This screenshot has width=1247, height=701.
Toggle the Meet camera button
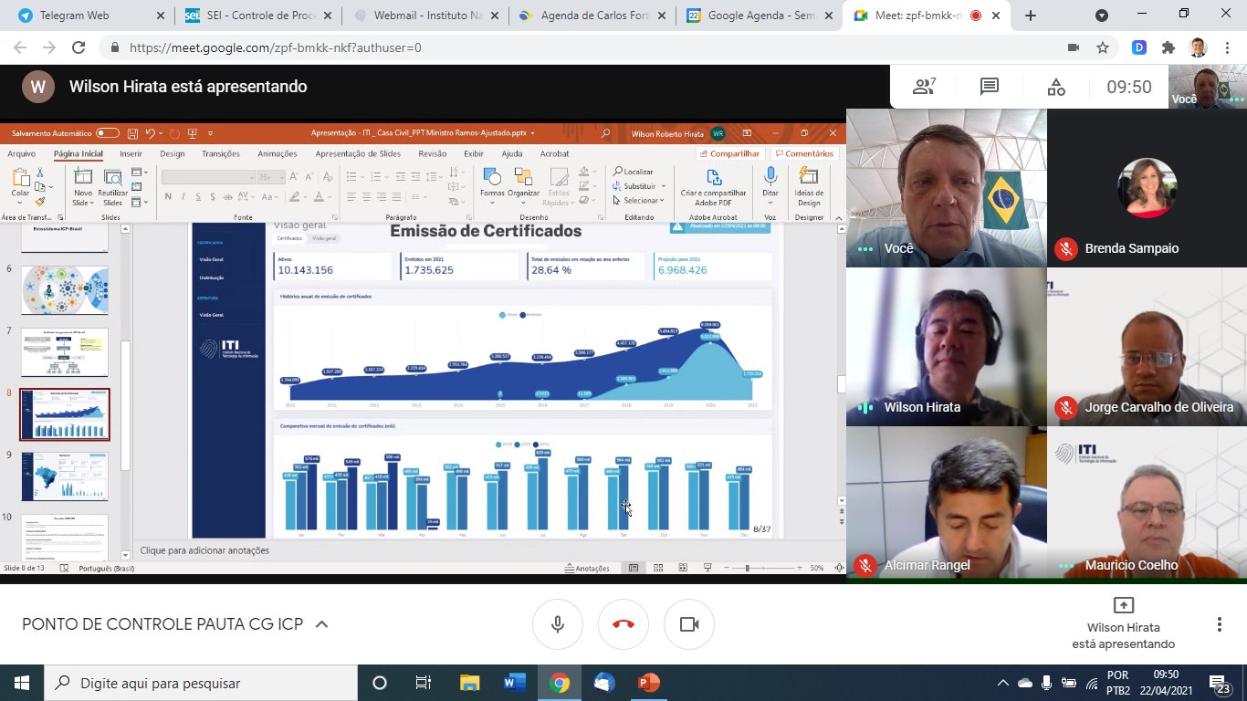(689, 624)
